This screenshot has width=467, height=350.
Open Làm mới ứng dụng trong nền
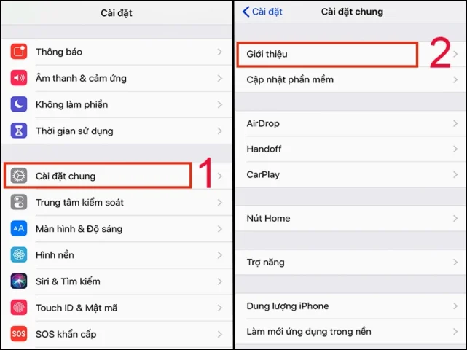(x=351, y=332)
